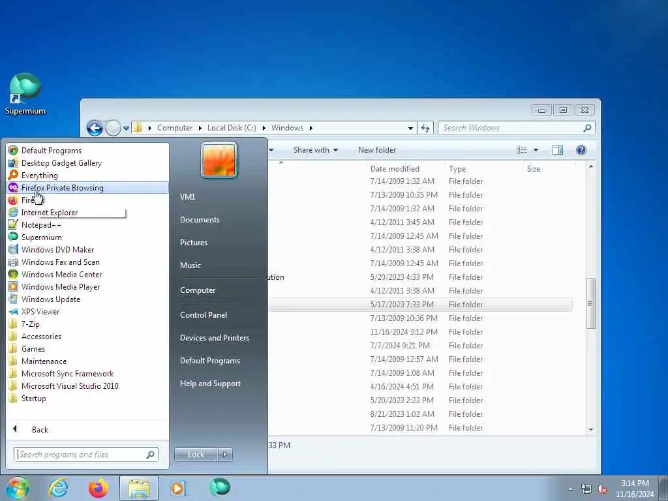Open Devices and Printers

point(214,337)
